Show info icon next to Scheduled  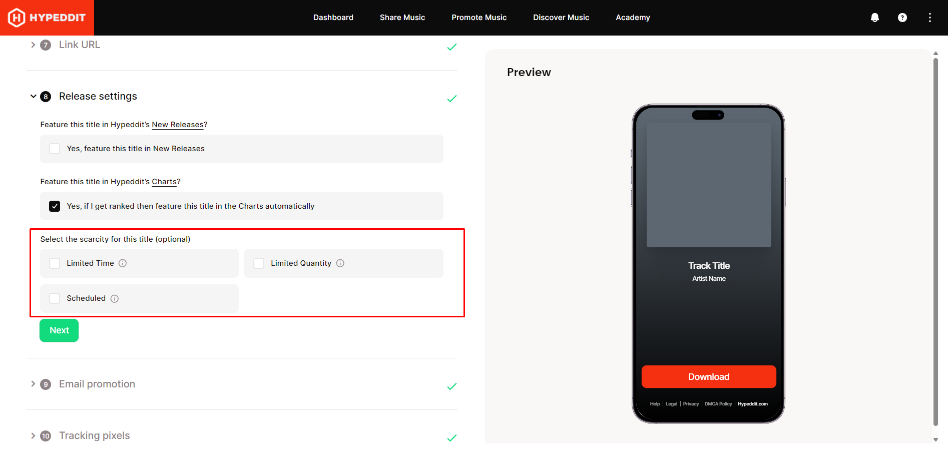115,299
